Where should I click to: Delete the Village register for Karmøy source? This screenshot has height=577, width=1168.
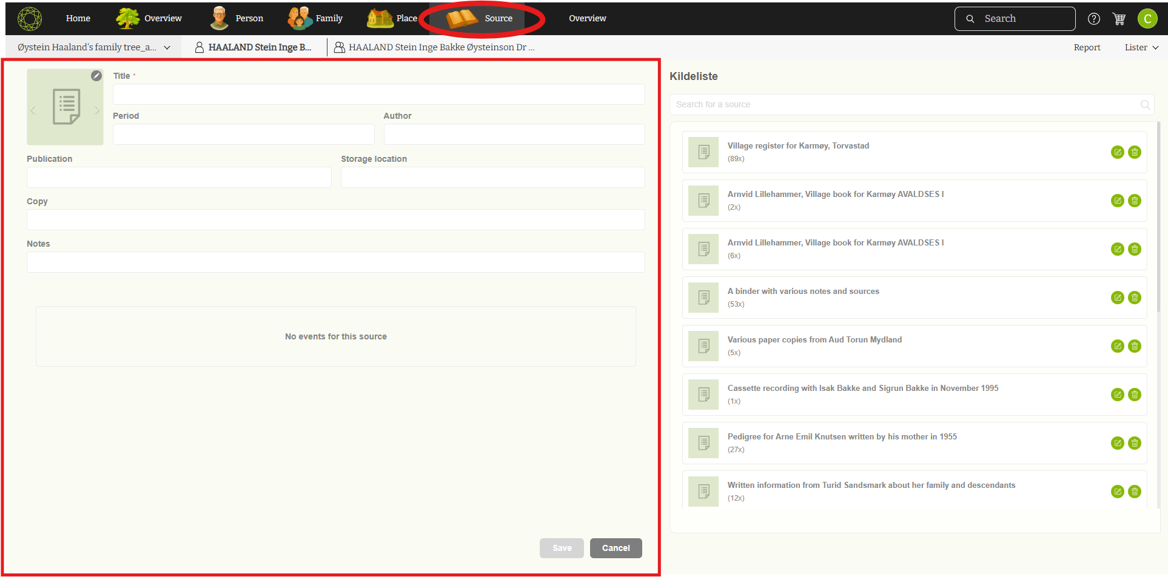(1134, 152)
